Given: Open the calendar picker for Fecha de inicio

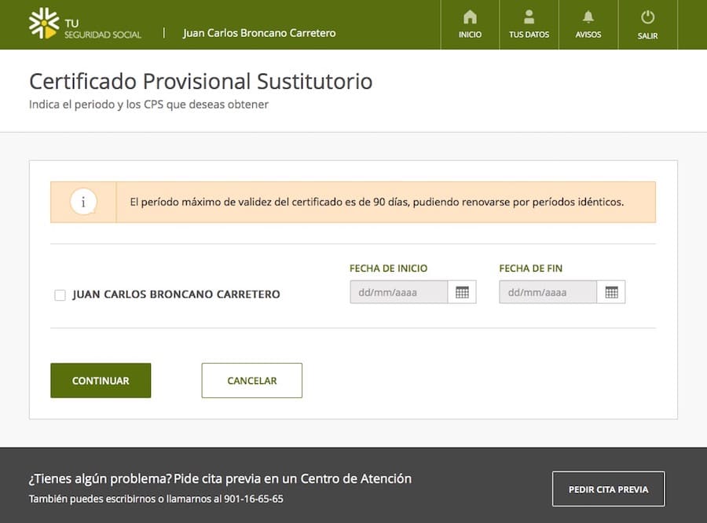Looking at the screenshot, I should [462, 292].
